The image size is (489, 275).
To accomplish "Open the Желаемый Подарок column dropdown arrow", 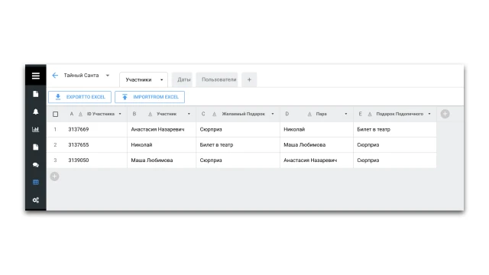I will click(273, 114).
